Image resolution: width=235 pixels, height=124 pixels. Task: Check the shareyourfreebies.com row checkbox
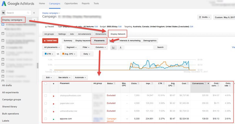(46, 96)
